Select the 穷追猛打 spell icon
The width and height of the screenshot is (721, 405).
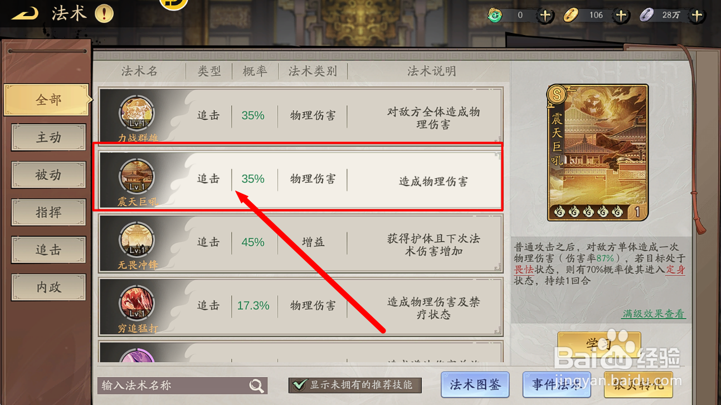(x=137, y=304)
